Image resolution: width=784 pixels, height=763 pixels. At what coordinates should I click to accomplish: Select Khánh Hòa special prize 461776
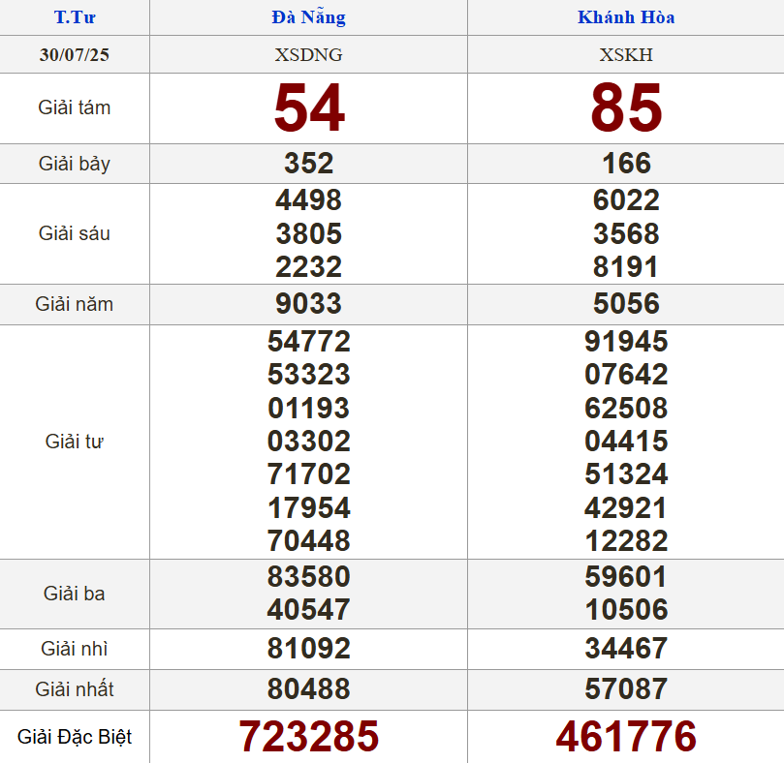click(x=626, y=737)
